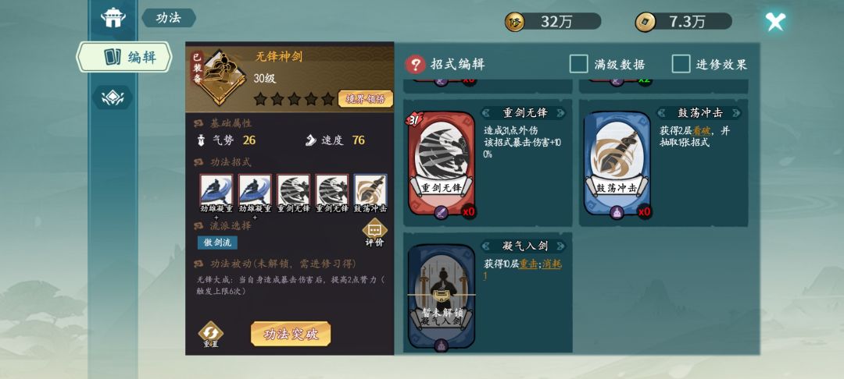Click the red question mark help icon
The width and height of the screenshot is (844, 379).
[415, 65]
